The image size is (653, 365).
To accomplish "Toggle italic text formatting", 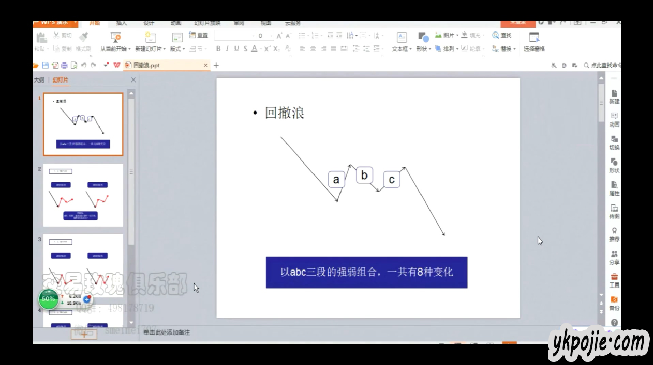I will 227,49.
